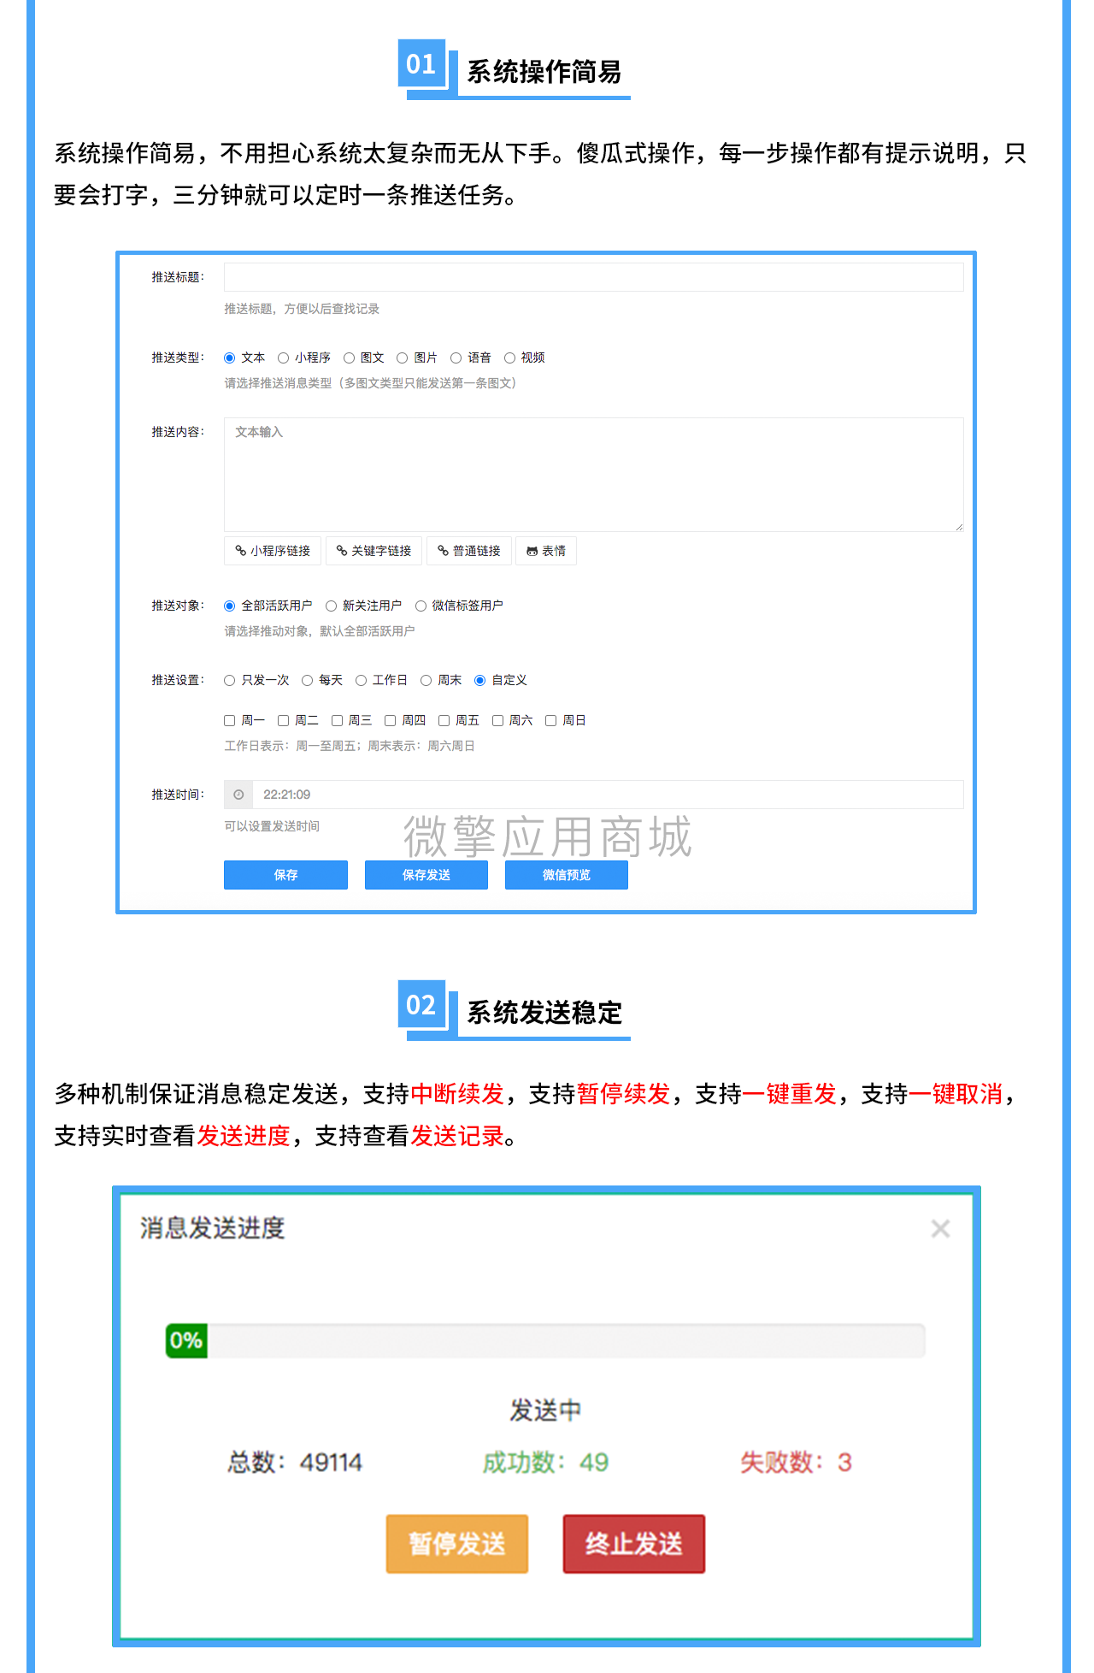This screenshot has height=1673, width=1094.
Task: Insert a 小程序链接 into content
Action: pyautogui.click(x=273, y=551)
